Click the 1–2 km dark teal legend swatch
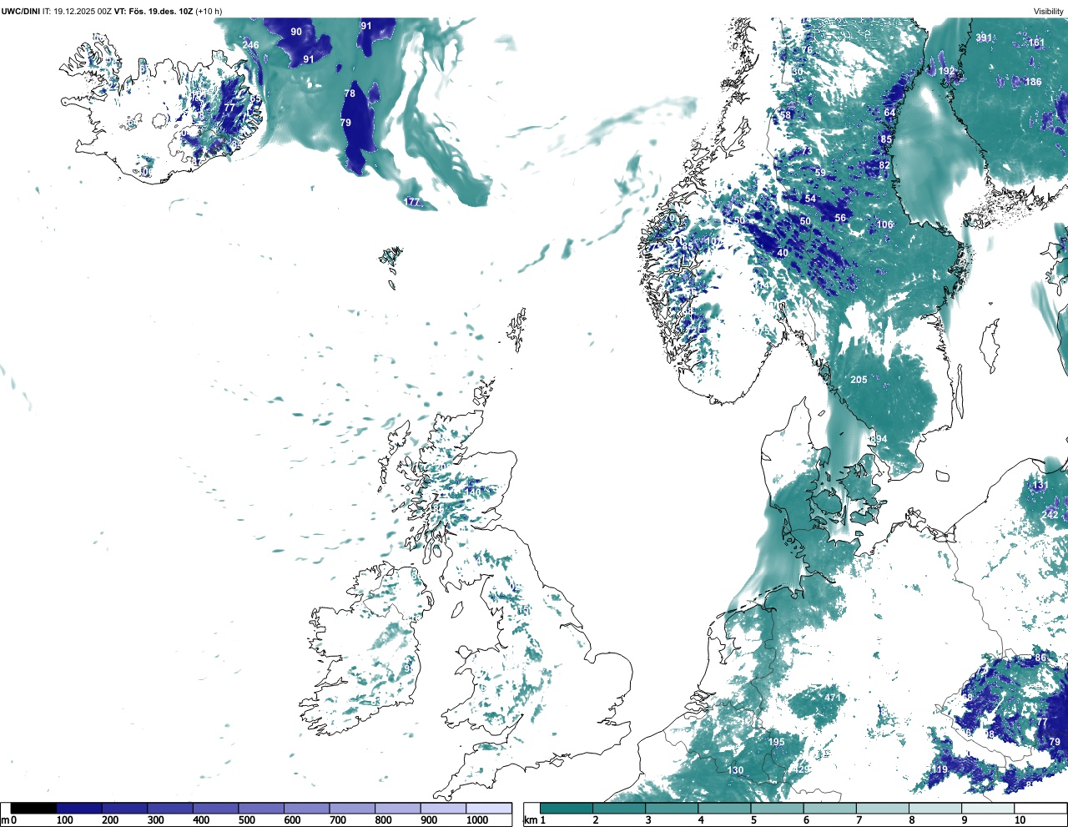1068x827 pixels. (567, 808)
